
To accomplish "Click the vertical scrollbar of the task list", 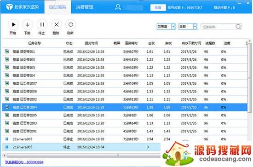I will coord(249,77).
